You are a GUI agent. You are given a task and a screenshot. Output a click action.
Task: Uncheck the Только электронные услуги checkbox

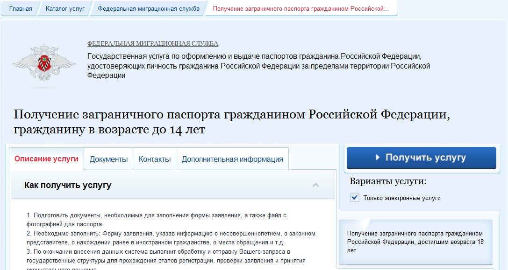click(x=354, y=198)
